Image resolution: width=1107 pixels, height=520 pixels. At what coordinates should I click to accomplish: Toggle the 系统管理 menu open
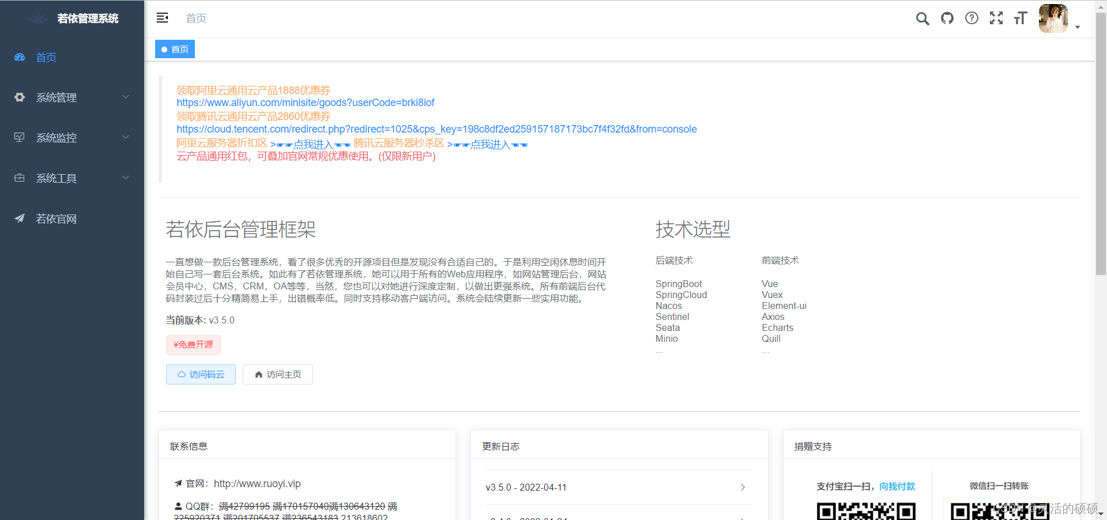click(57, 97)
